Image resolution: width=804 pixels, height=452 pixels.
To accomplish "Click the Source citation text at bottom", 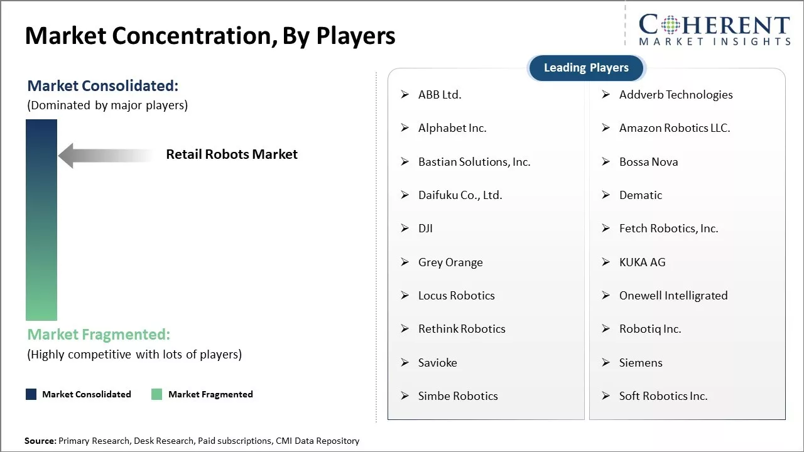I will 192,441.
